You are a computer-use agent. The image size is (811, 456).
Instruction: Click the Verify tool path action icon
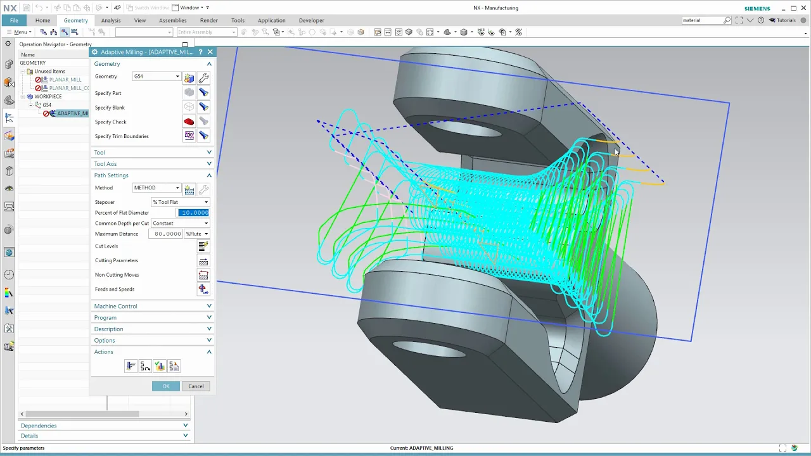160,366
